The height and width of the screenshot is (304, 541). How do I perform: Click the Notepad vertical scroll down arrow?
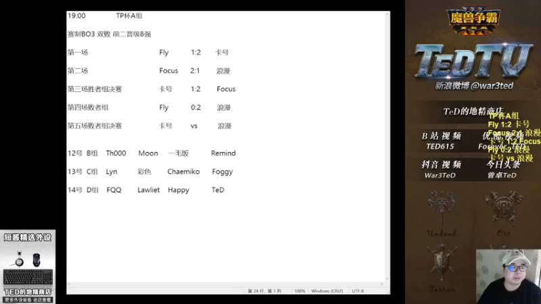387,278
